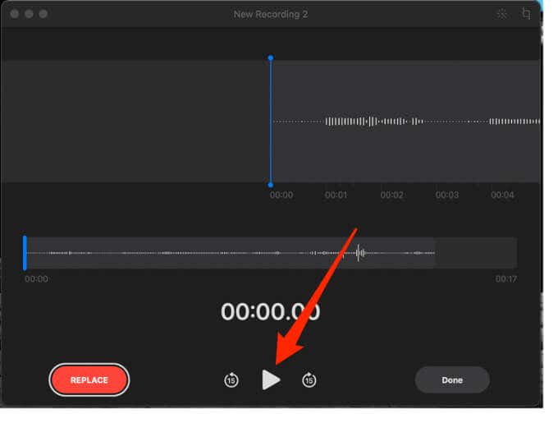
Task: Close the Voice Memos window
Action: click(x=14, y=14)
